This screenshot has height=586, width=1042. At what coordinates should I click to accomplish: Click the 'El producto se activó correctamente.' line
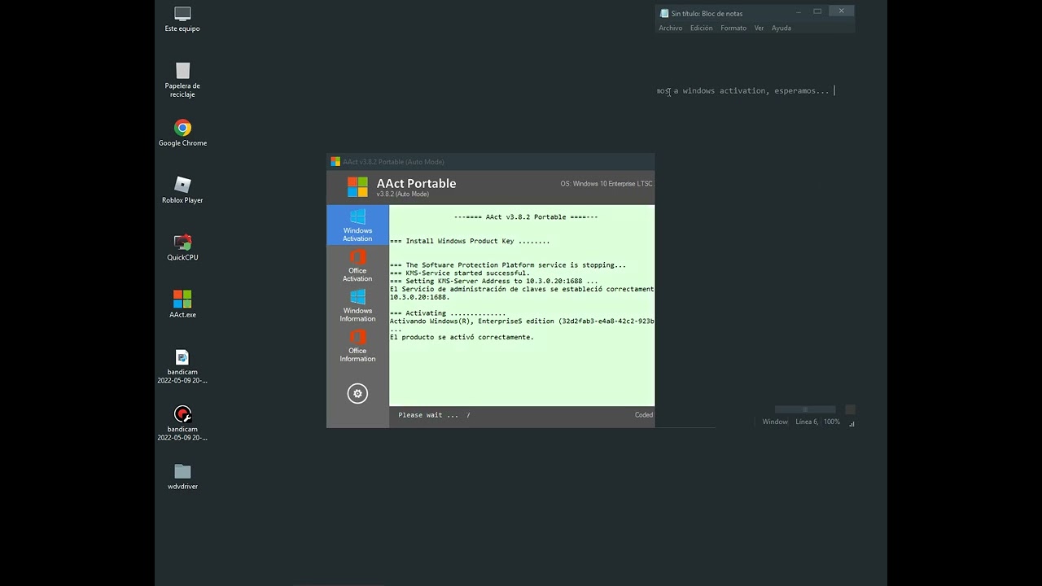click(462, 337)
